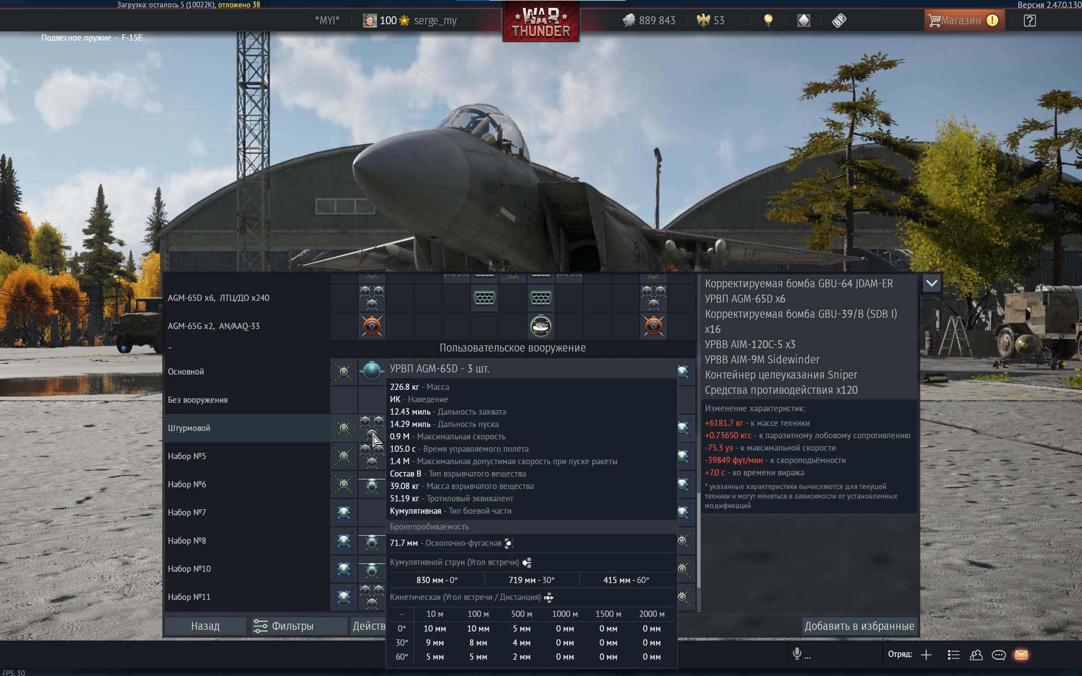Viewport: 1082px width, 676px height.
Task: Click the BP battle pass ticket icon
Action: 839,20
